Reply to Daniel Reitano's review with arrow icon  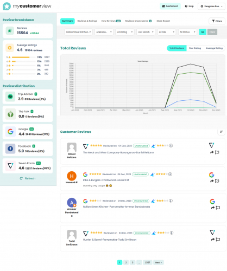(x=212, y=152)
